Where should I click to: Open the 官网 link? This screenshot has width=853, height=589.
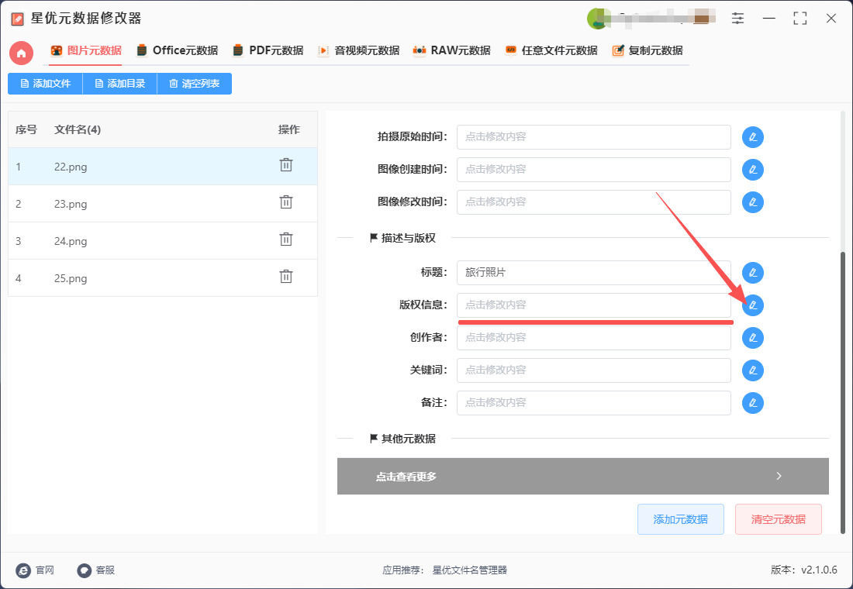coord(36,570)
